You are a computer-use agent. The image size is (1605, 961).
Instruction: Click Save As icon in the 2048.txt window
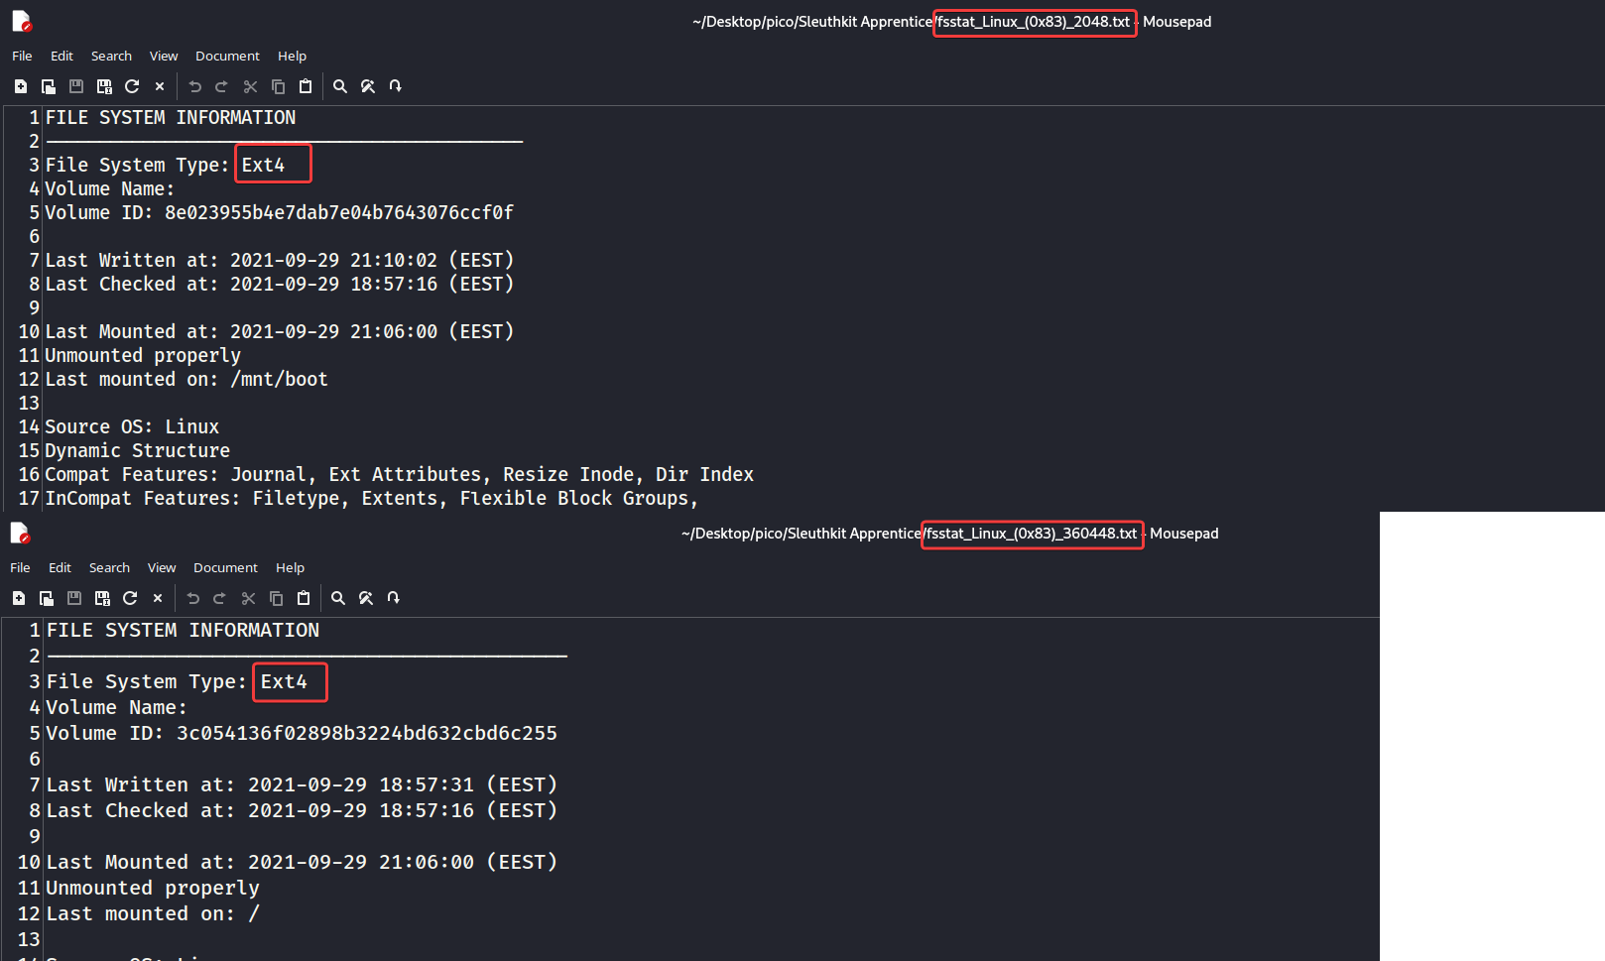point(104,86)
